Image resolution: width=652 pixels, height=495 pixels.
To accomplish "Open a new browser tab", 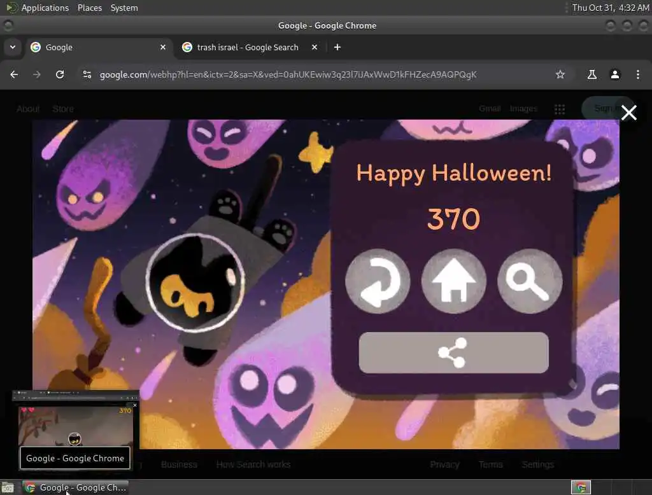I will coord(337,47).
